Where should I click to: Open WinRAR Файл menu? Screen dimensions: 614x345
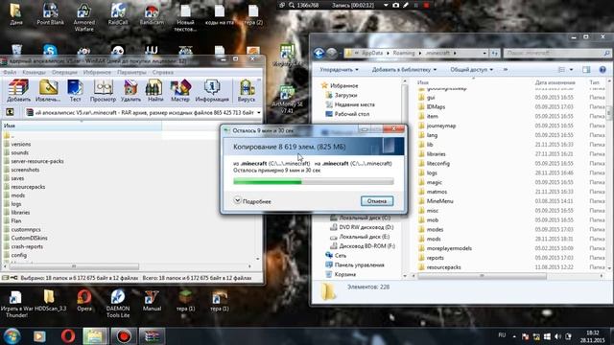coord(10,73)
